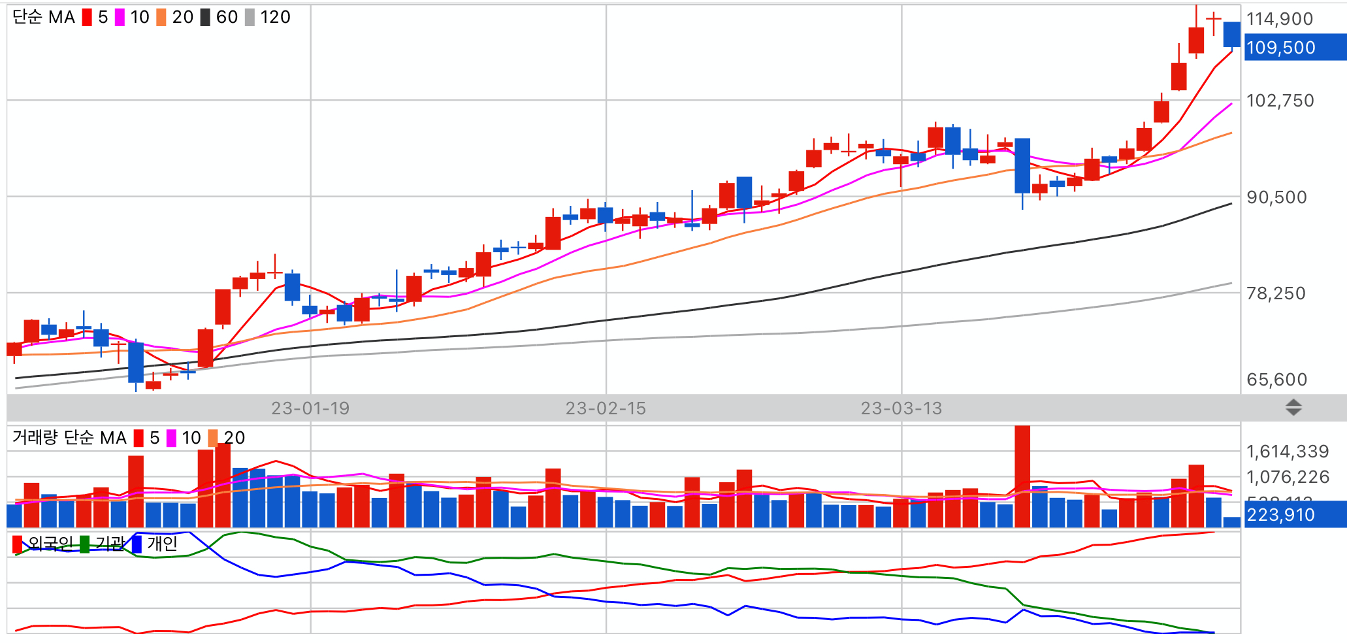
Task: Click the current price tag 109,500
Action: point(1295,48)
